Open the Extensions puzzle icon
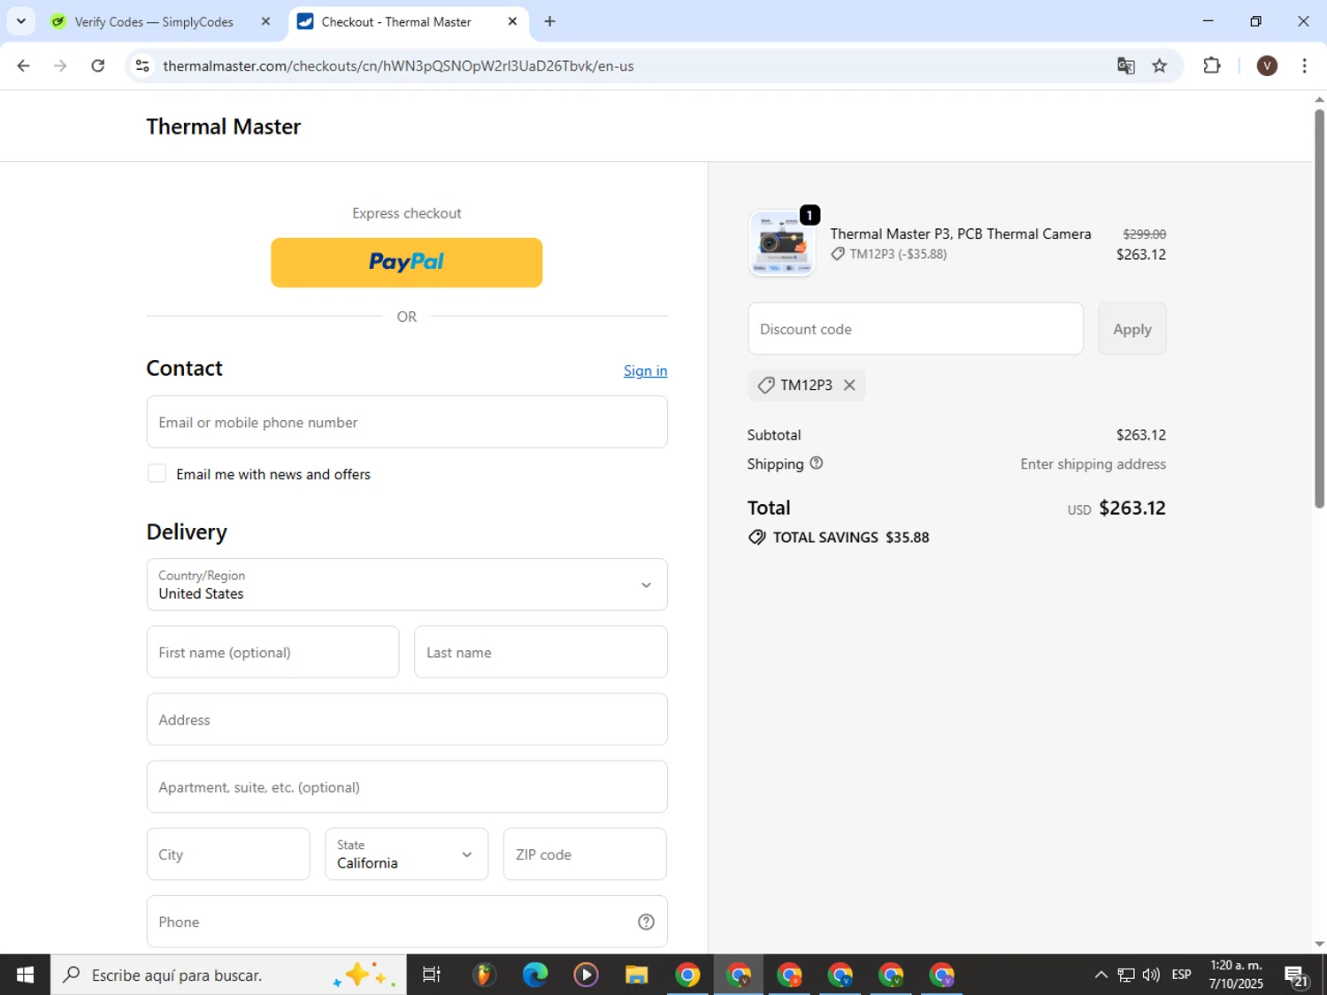The width and height of the screenshot is (1327, 995). (x=1212, y=65)
